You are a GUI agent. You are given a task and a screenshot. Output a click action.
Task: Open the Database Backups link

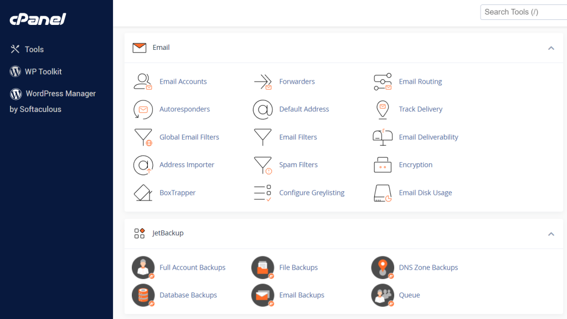tap(188, 295)
